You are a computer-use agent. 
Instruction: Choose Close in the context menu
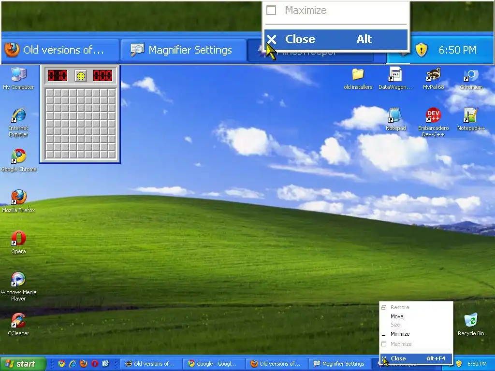coord(416,358)
